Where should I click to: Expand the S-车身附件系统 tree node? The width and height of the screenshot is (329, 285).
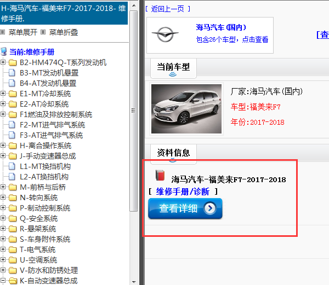click(x=3, y=239)
